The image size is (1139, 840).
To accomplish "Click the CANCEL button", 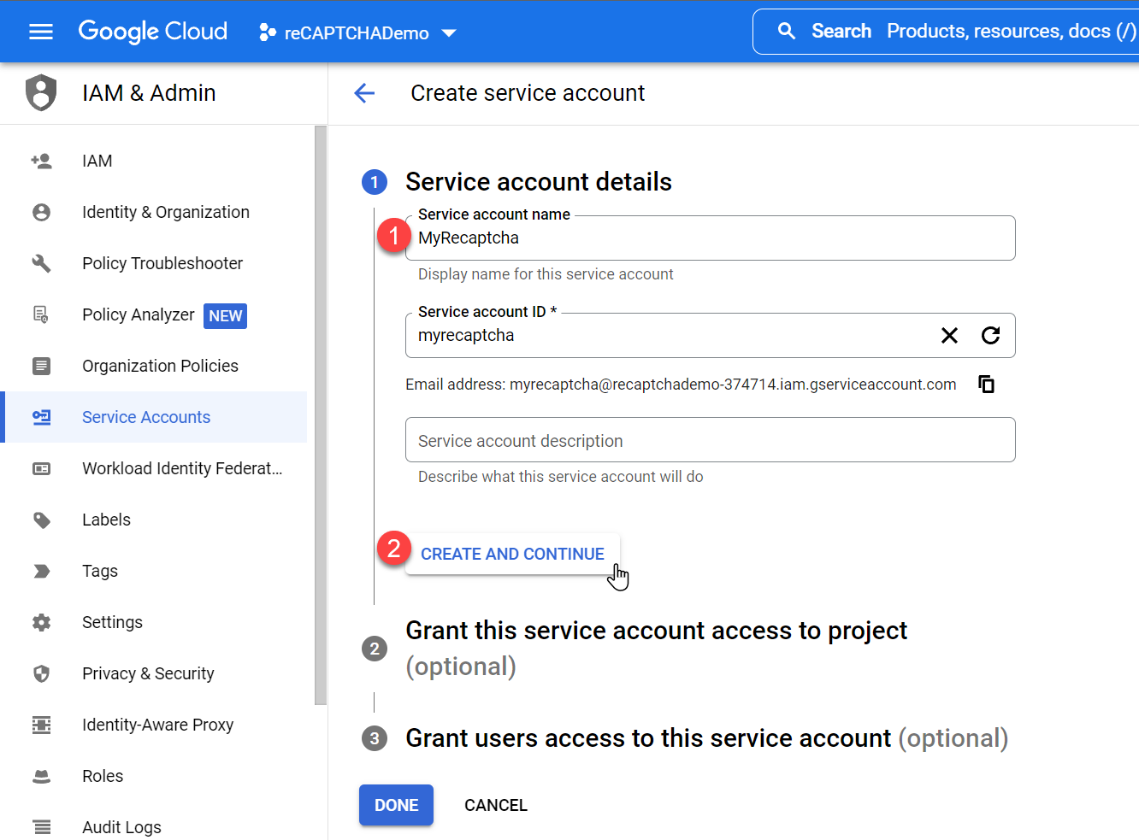I will [496, 805].
